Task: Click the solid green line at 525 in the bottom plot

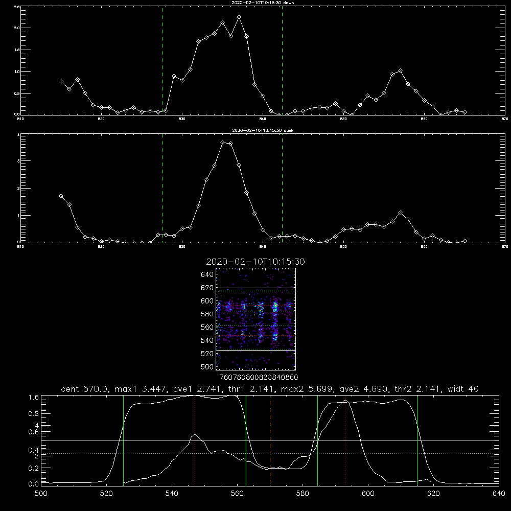Action: click(x=123, y=440)
